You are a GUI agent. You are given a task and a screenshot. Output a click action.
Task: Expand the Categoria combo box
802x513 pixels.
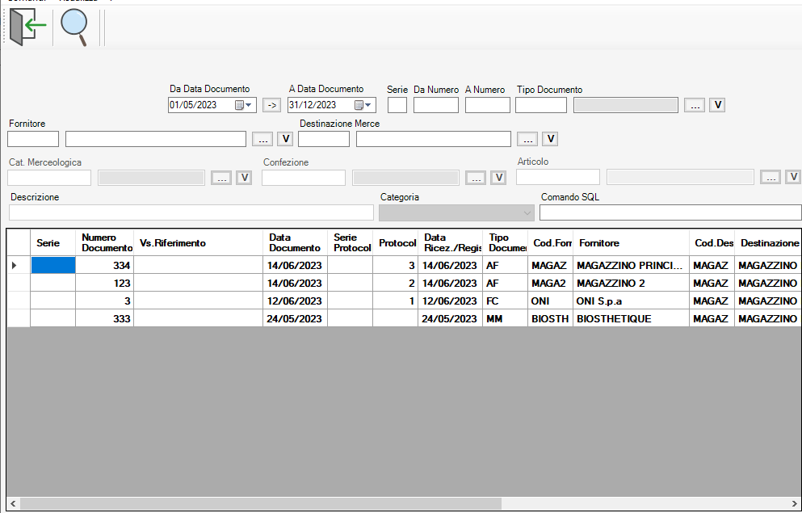tap(528, 213)
